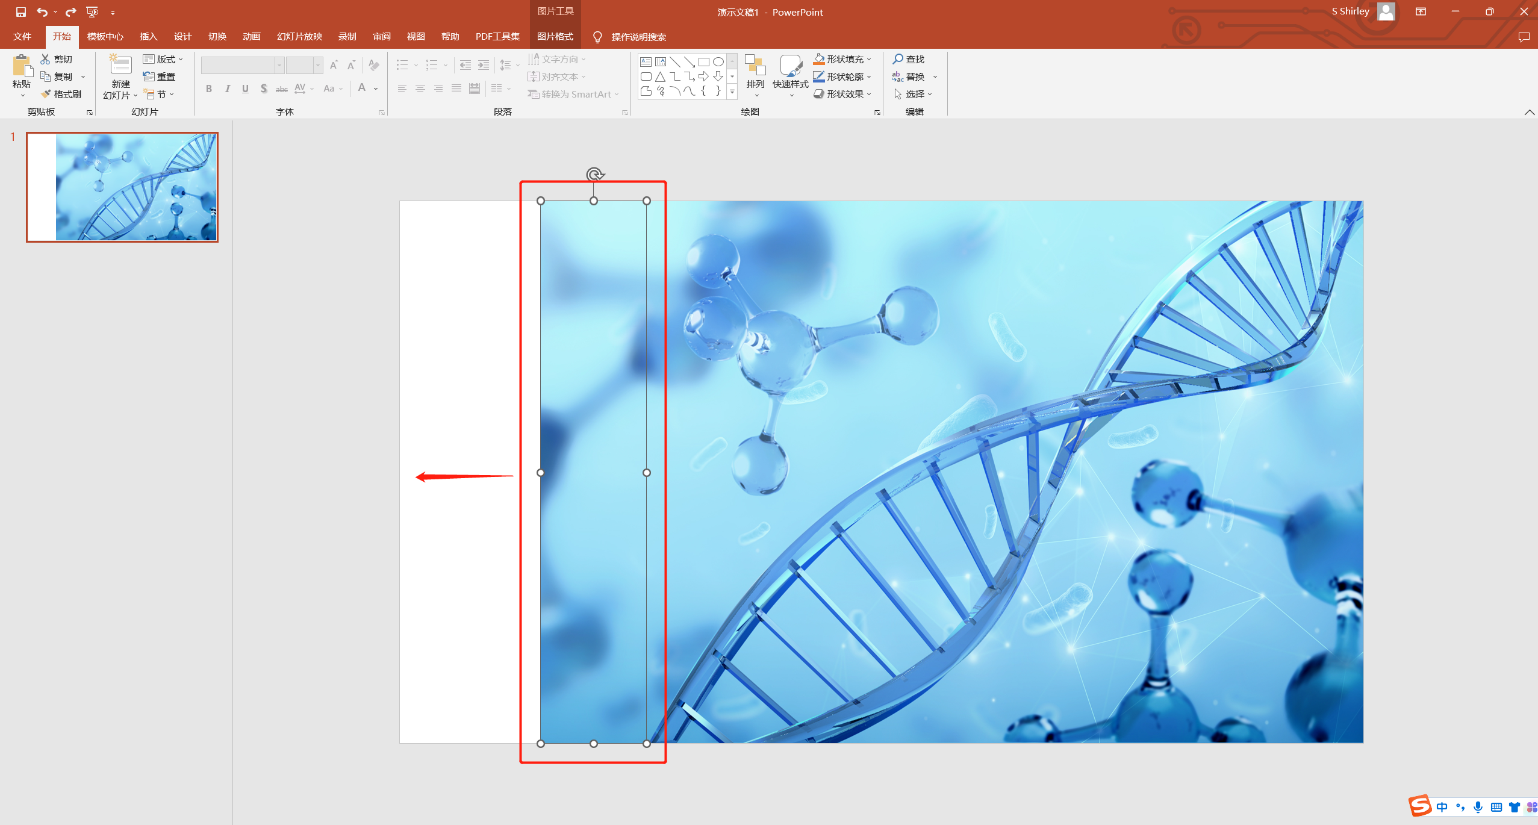Click the Format Painter (格式刷) icon
Viewport: 1538px width, 825px height.
(46, 94)
